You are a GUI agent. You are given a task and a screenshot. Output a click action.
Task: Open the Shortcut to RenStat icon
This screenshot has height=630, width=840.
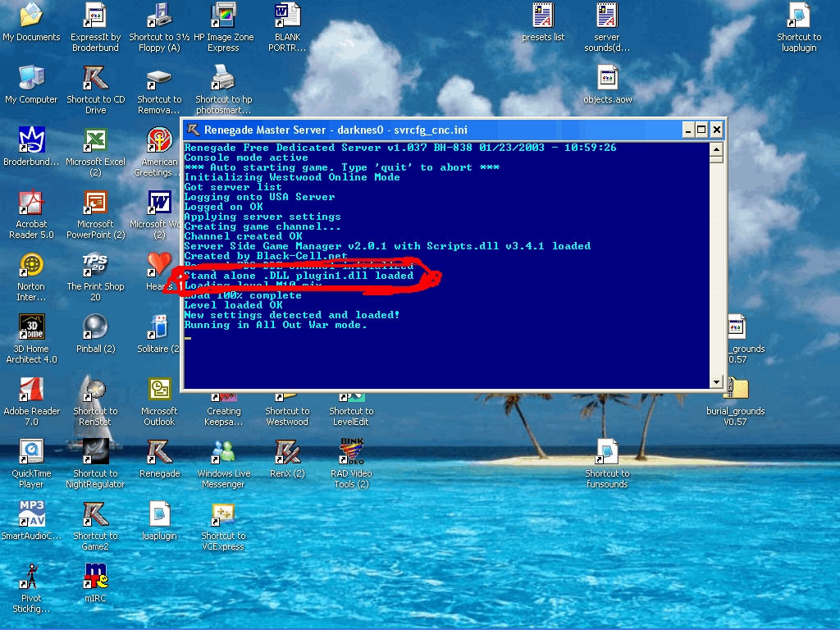point(95,390)
